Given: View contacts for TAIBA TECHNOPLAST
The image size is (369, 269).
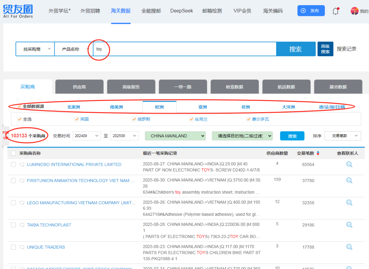Looking at the screenshot, I should point(349,225).
